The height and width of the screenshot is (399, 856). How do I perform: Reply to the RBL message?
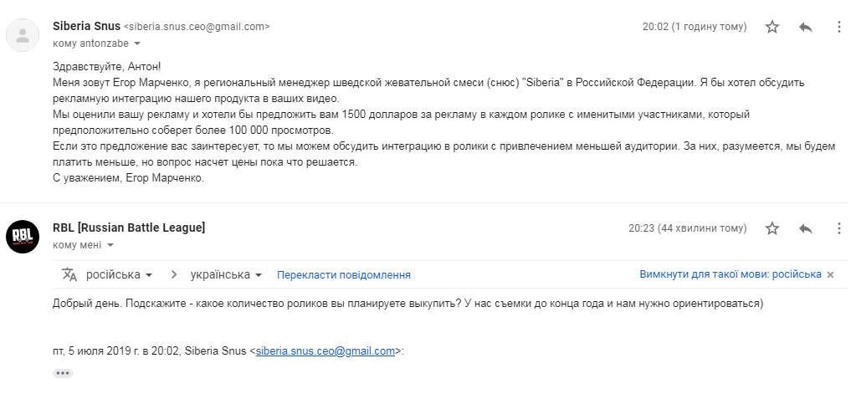click(x=806, y=228)
